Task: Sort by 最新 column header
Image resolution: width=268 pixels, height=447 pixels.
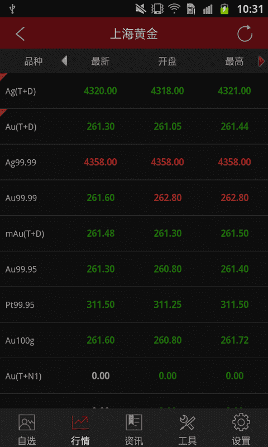Action: pos(100,61)
